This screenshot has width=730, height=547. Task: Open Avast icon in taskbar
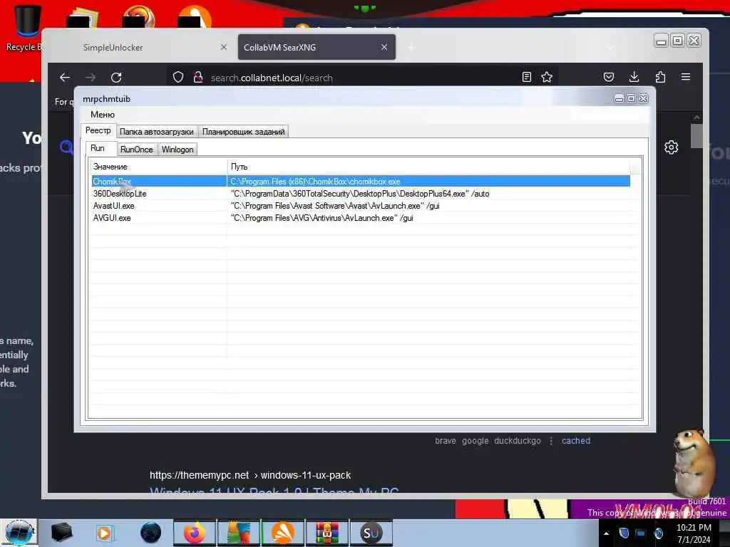click(282, 533)
